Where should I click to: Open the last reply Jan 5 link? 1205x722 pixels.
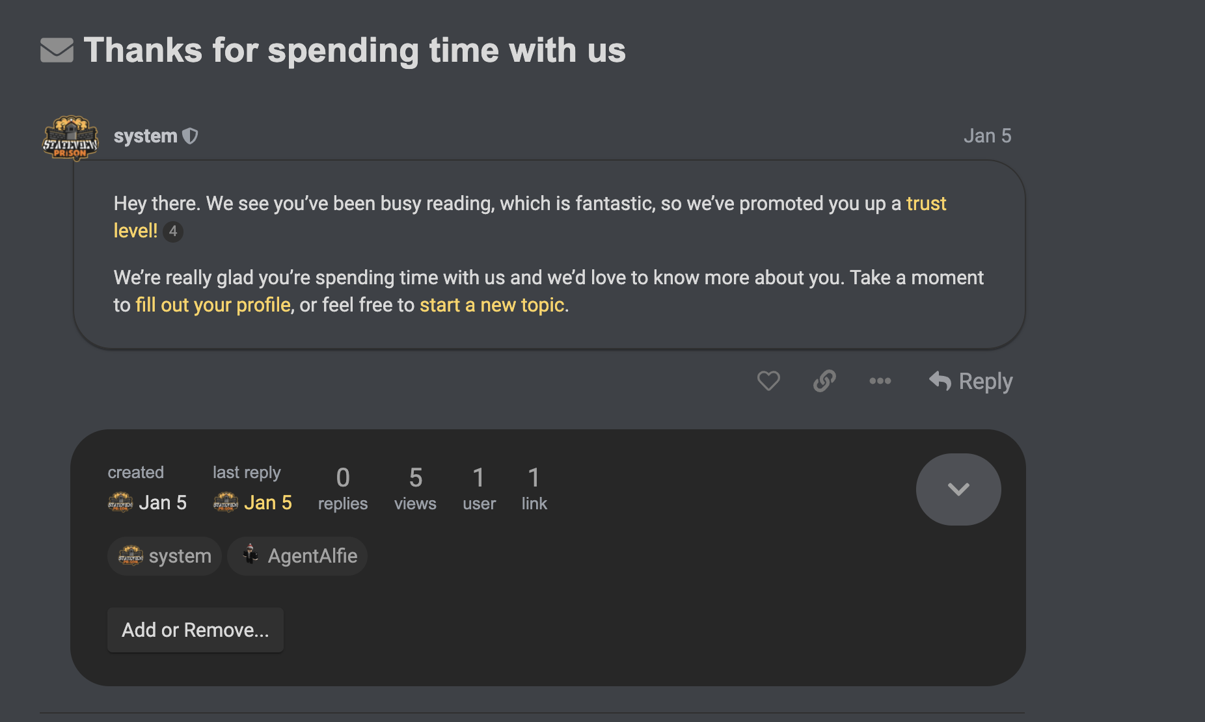268,503
